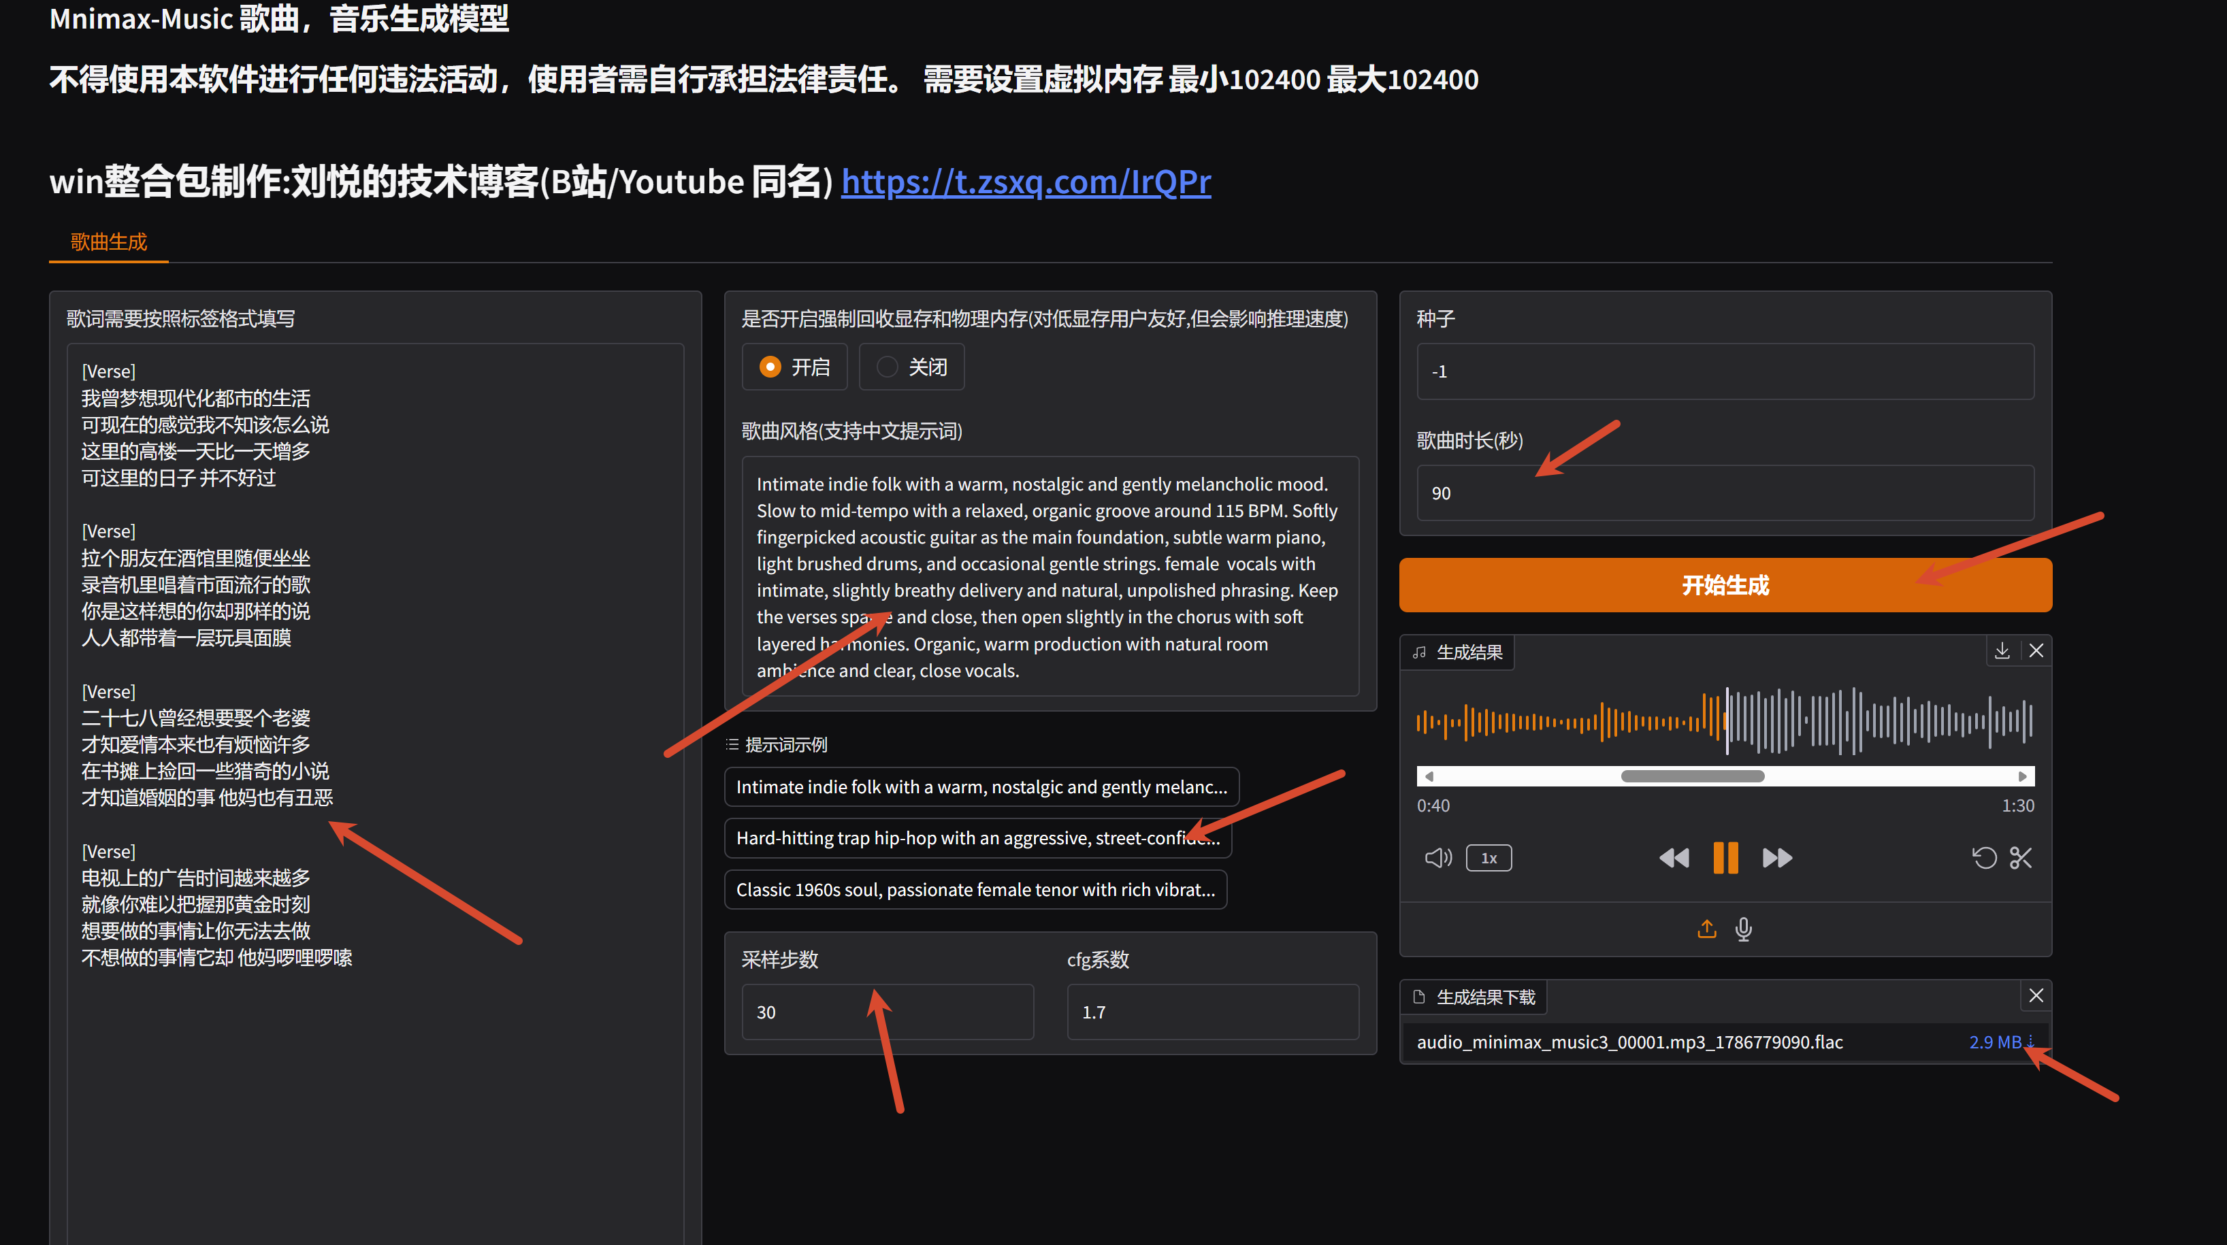Click the 提示词示例 examples header
2227x1245 pixels.
[x=777, y=745]
